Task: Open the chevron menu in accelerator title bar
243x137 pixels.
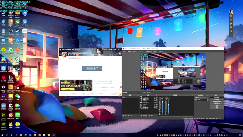Action: pyautogui.click(x=119, y=50)
